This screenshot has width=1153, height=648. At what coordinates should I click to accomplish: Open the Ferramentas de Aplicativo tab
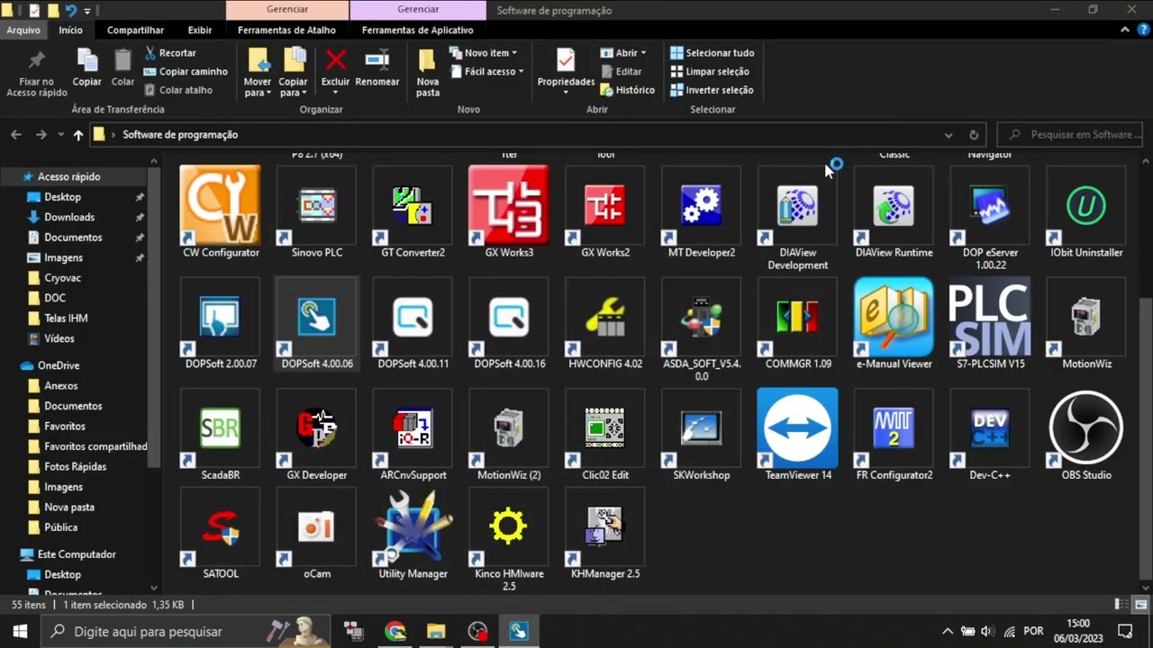click(x=417, y=30)
